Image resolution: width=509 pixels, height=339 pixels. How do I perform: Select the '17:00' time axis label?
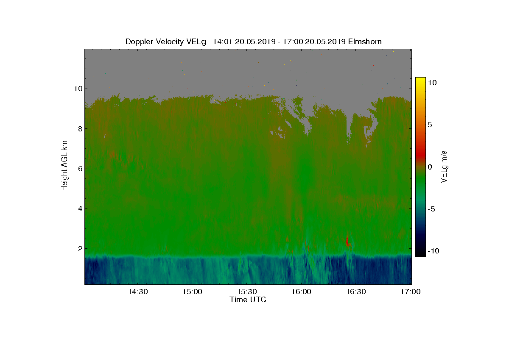(x=411, y=292)
